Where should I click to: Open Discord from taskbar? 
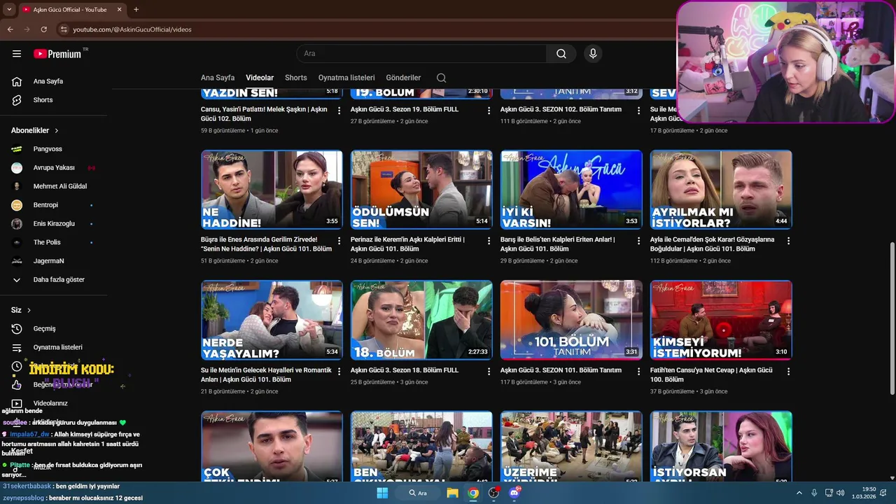tap(514, 493)
